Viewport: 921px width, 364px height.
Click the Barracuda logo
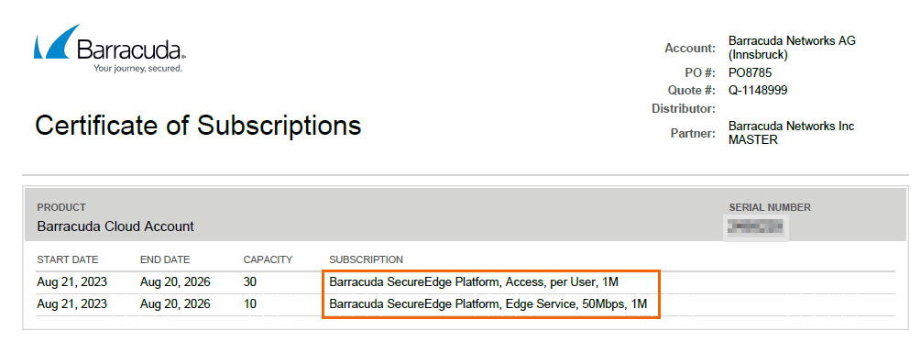[x=110, y=49]
